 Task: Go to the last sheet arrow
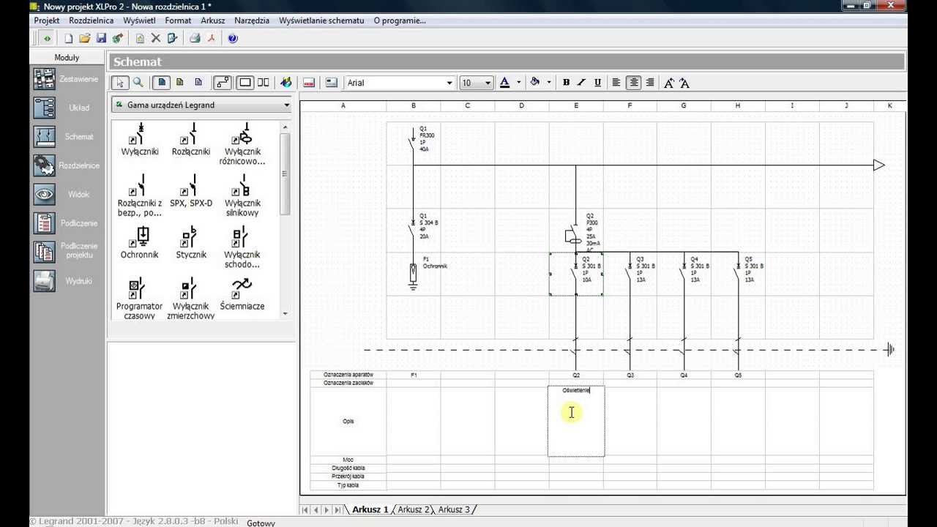[337, 509]
